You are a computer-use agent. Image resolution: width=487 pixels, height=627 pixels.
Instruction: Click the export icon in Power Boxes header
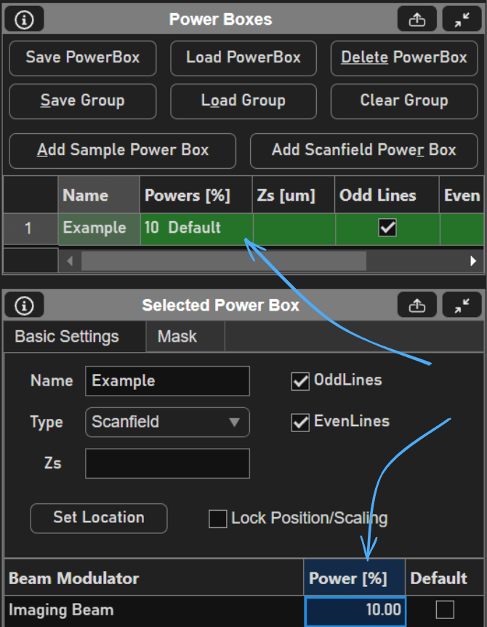(417, 20)
